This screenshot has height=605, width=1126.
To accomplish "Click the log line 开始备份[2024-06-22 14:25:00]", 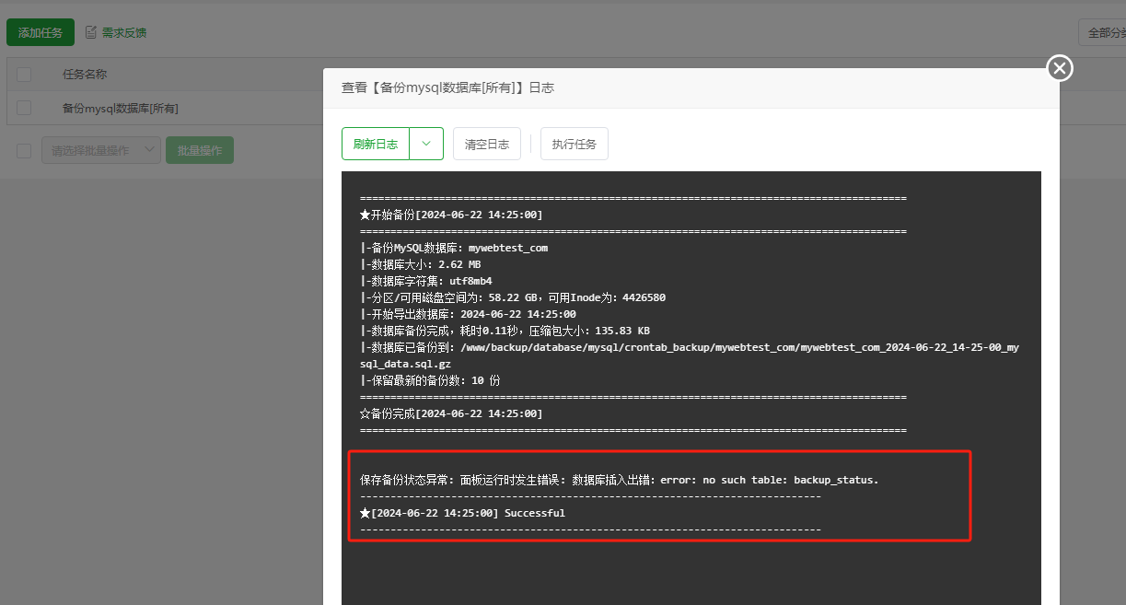I will tap(451, 215).
